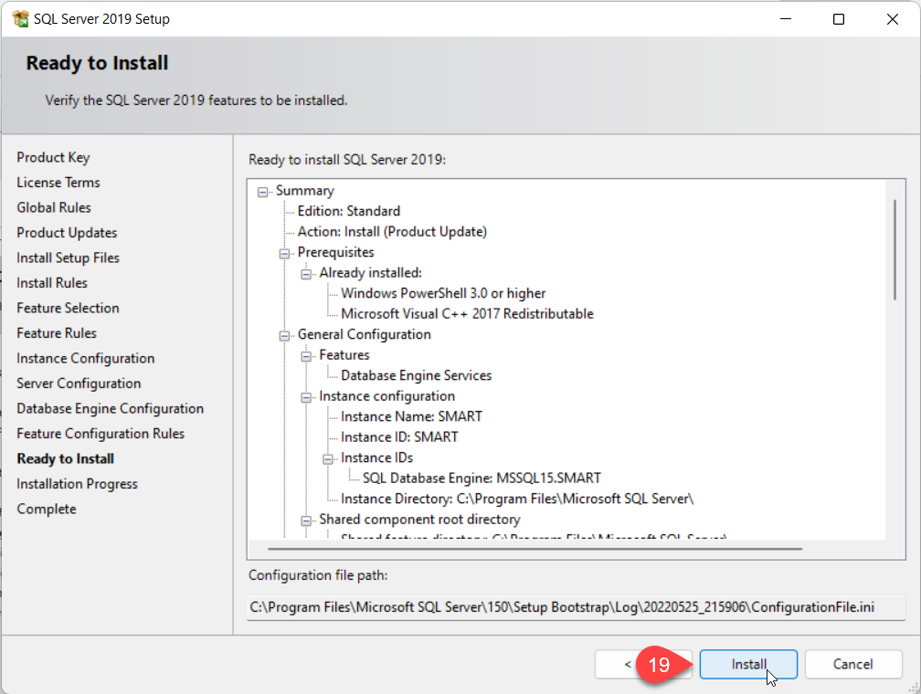Collapse the Prerequisites node
The image size is (921, 694).
[284, 254]
